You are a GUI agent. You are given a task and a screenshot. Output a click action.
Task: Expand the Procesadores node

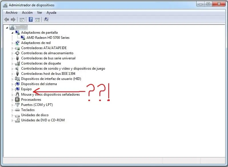point(12,100)
